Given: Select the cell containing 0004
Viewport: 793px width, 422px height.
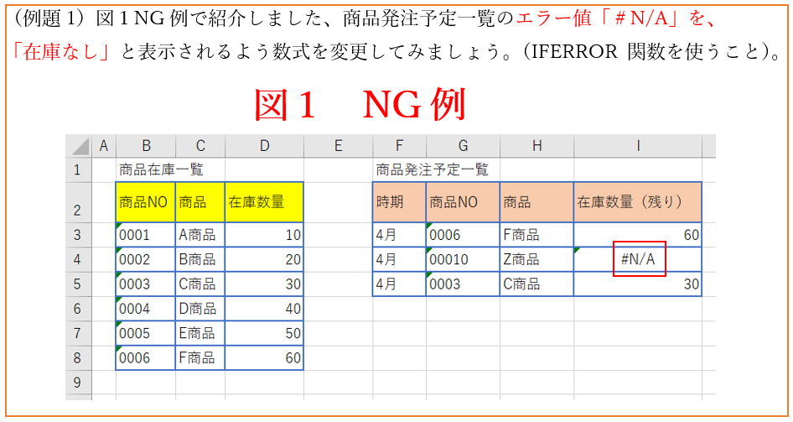Looking at the screenshot, I should click(145, 309).
